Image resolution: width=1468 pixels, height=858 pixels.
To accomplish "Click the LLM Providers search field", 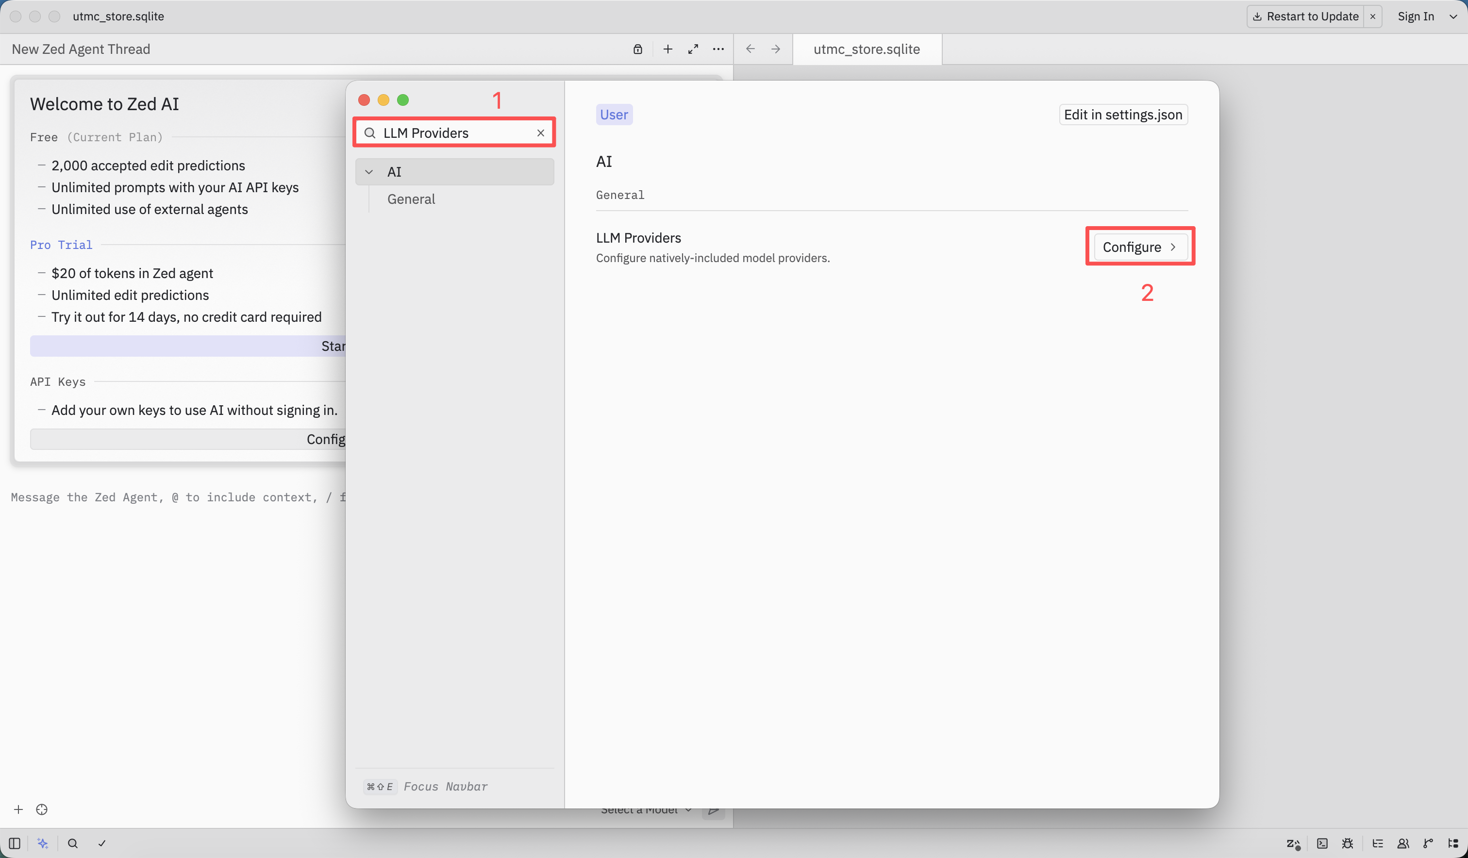I will tap(454, 133).
